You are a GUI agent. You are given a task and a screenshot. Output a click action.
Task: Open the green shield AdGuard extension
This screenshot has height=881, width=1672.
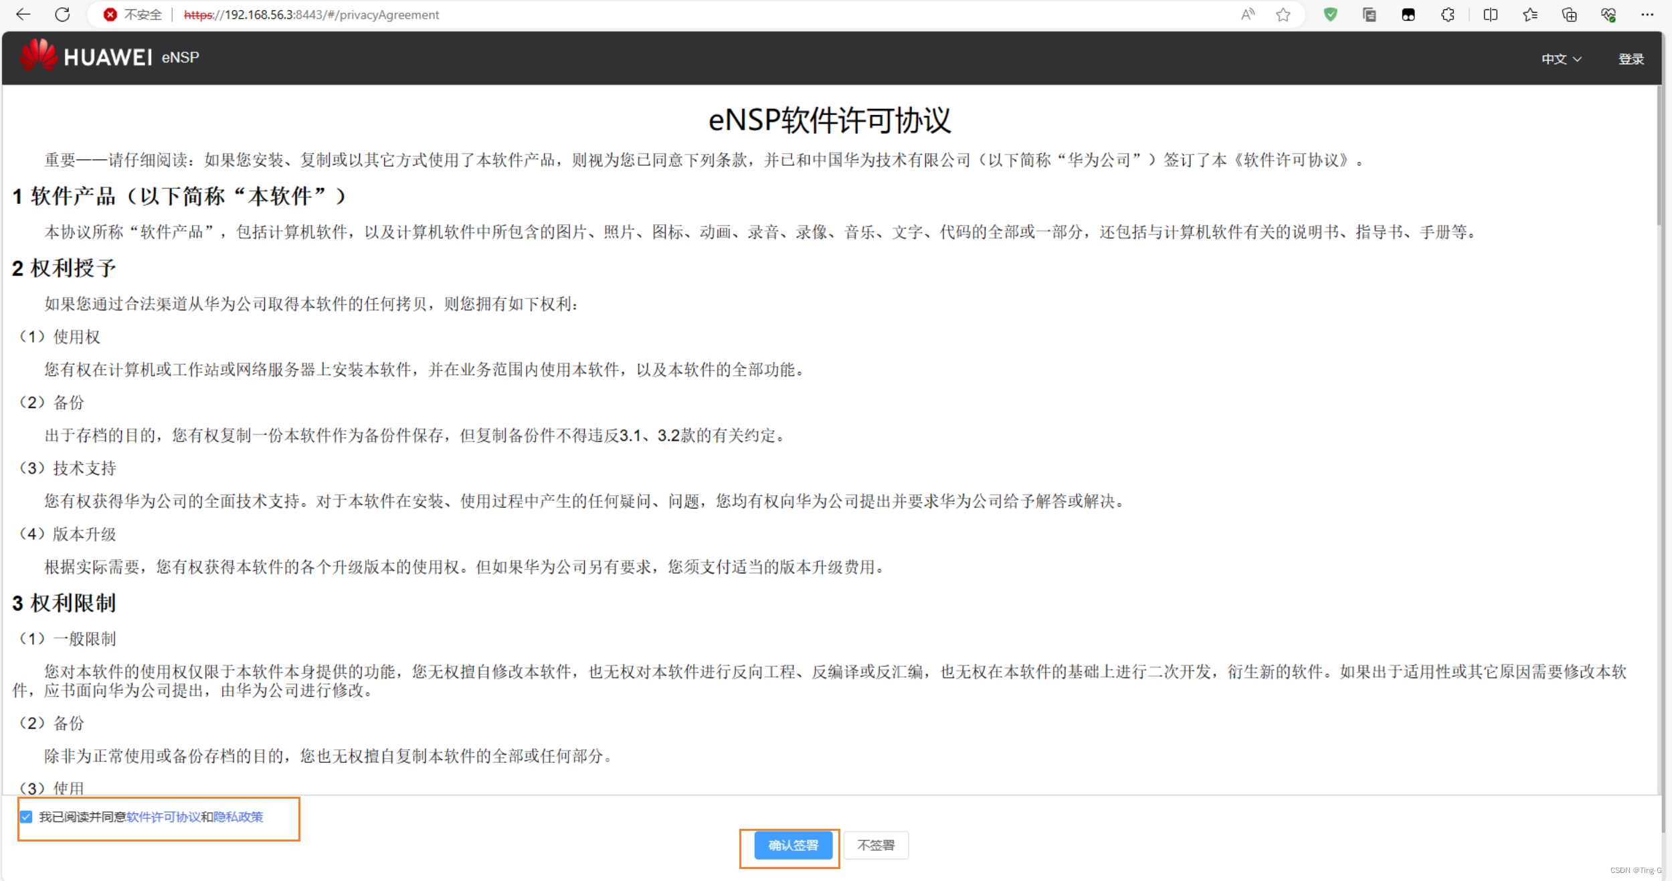point(1330,15)
